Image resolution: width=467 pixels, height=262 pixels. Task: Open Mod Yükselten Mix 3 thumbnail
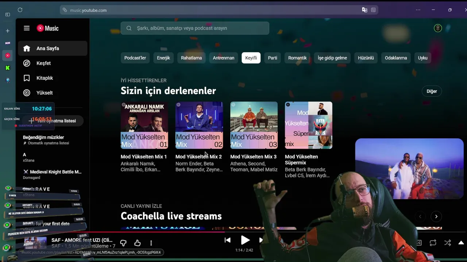[x=254, y=125]
